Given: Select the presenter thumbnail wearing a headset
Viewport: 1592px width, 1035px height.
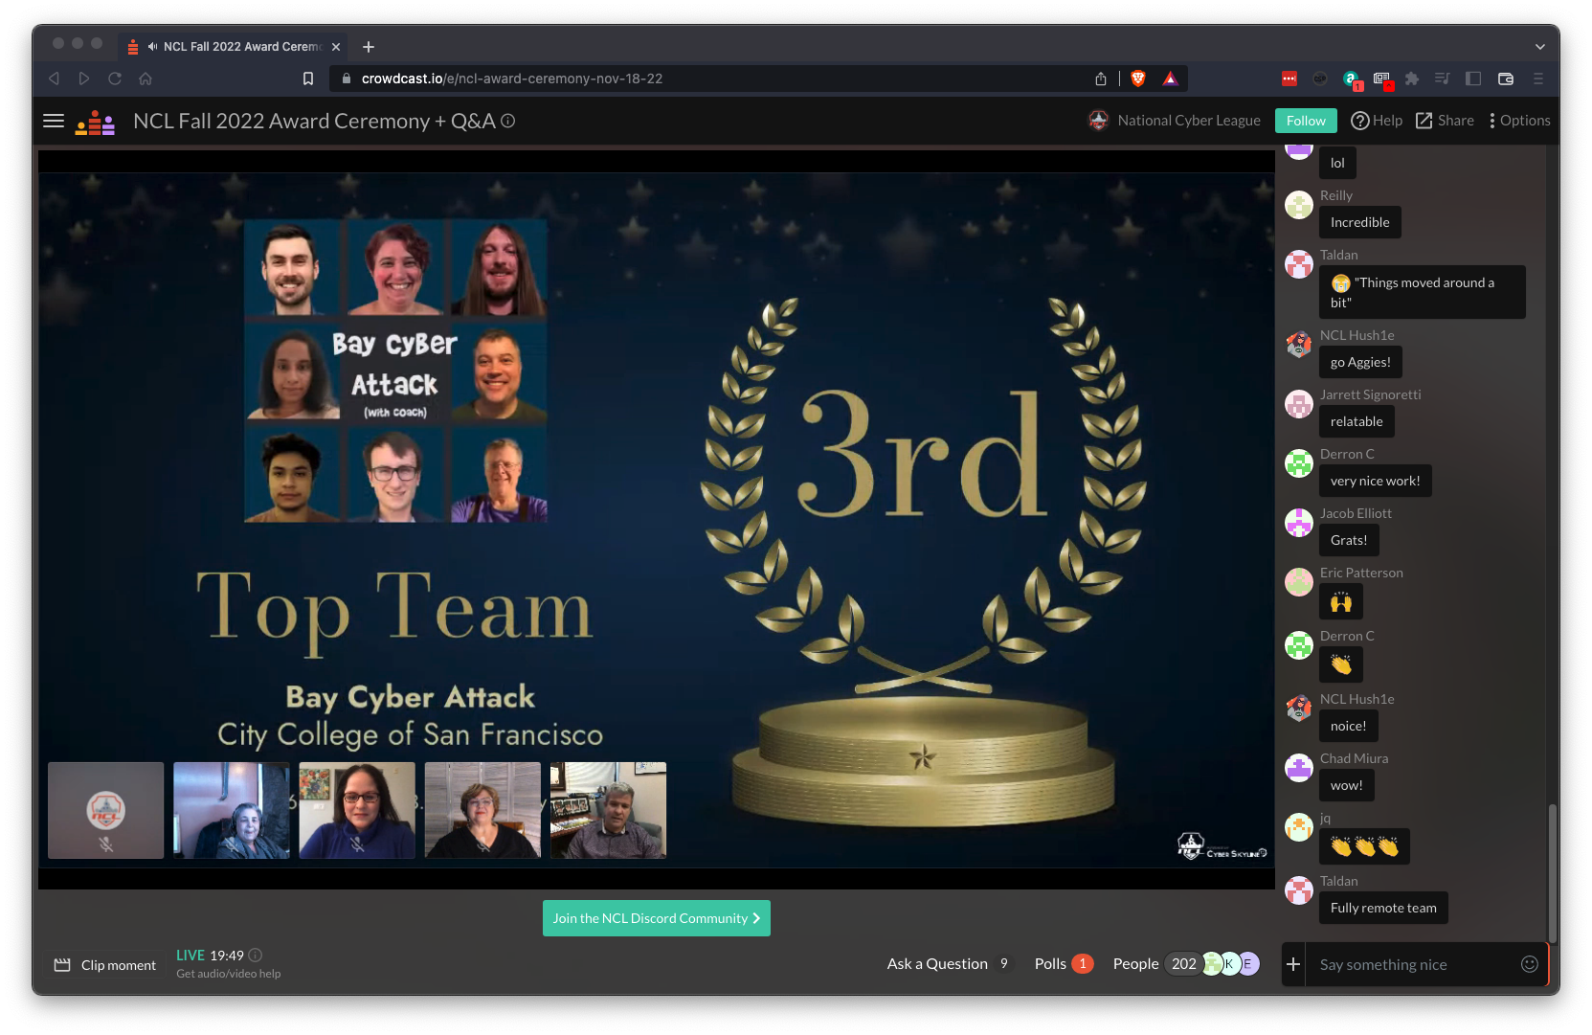Looking at the screenshot, I should [x=232, y=810].
